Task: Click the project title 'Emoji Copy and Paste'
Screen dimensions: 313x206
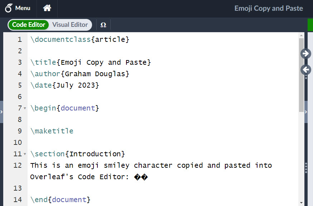Action: 269,8
